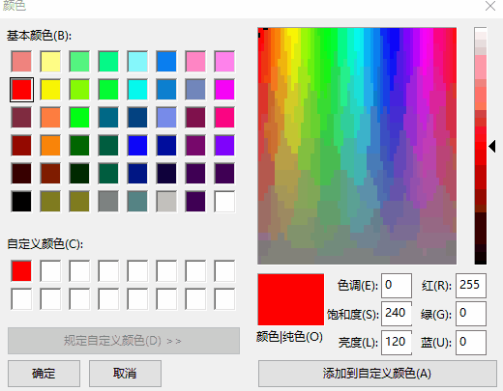Pick the pure blue basic color swatch
503x391 pixels.
[x=137, y=146]
